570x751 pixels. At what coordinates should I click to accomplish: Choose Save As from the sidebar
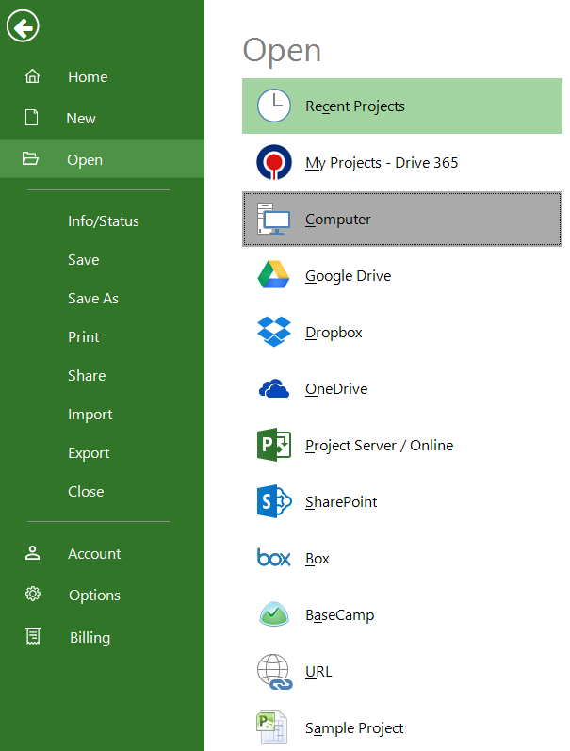pyautogui.click(x=93, y=299)
